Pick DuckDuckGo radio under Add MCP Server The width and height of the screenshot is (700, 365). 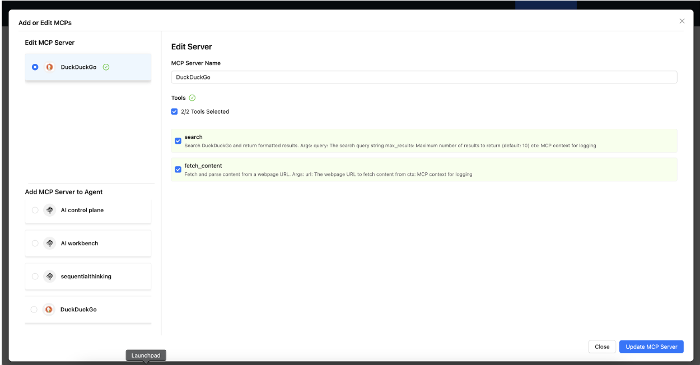pos(34,310)
